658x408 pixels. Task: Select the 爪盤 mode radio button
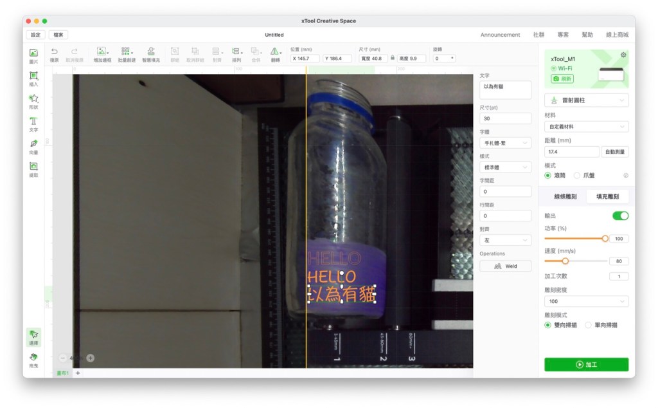[x=577, y=175]
